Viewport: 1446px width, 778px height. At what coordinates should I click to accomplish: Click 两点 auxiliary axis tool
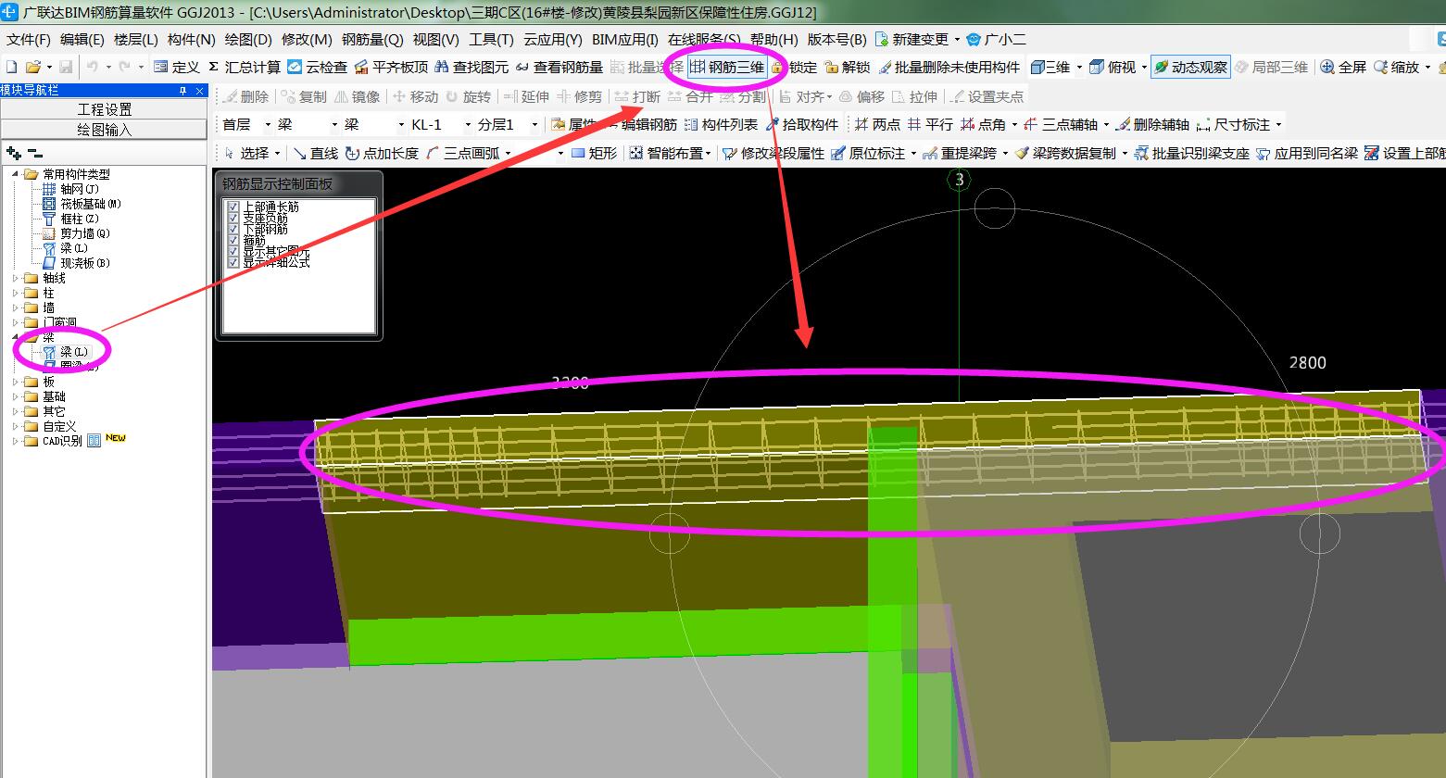tap(877, 124)
